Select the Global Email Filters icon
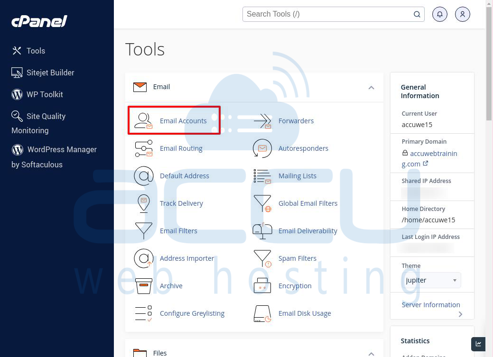Viewport: 493px width, 357px height. [262, 203]
